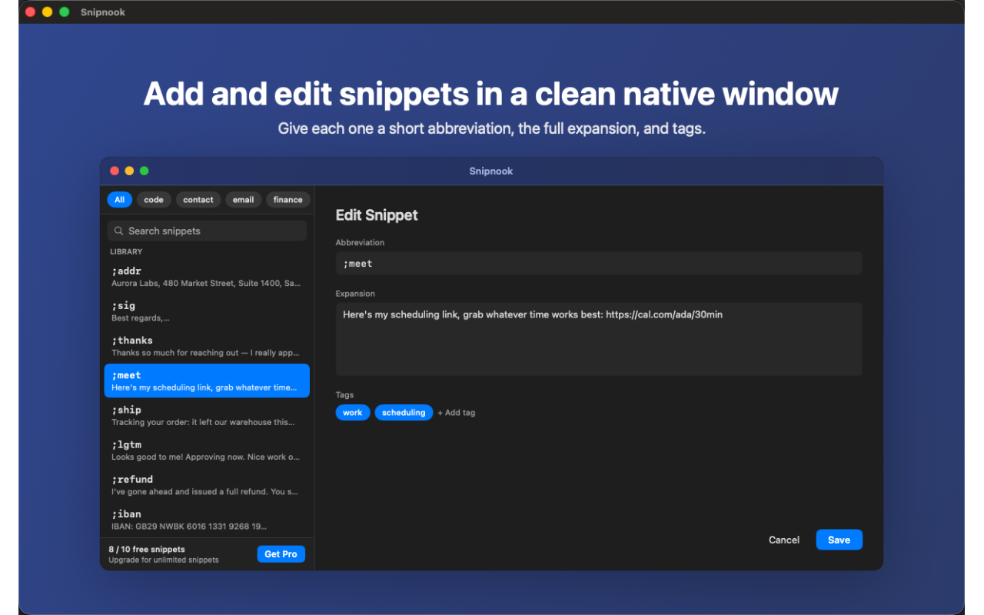Image resolution: width=984 pixels, height=615 pixels.
Task: Filter snippets by code tag
Action: click(154, 200)
